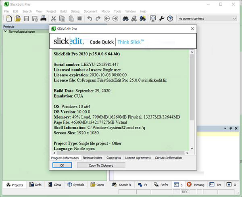242x197 pixels.
Task: Select the Preview 'Pr' tab
Action: pos(143,184)
